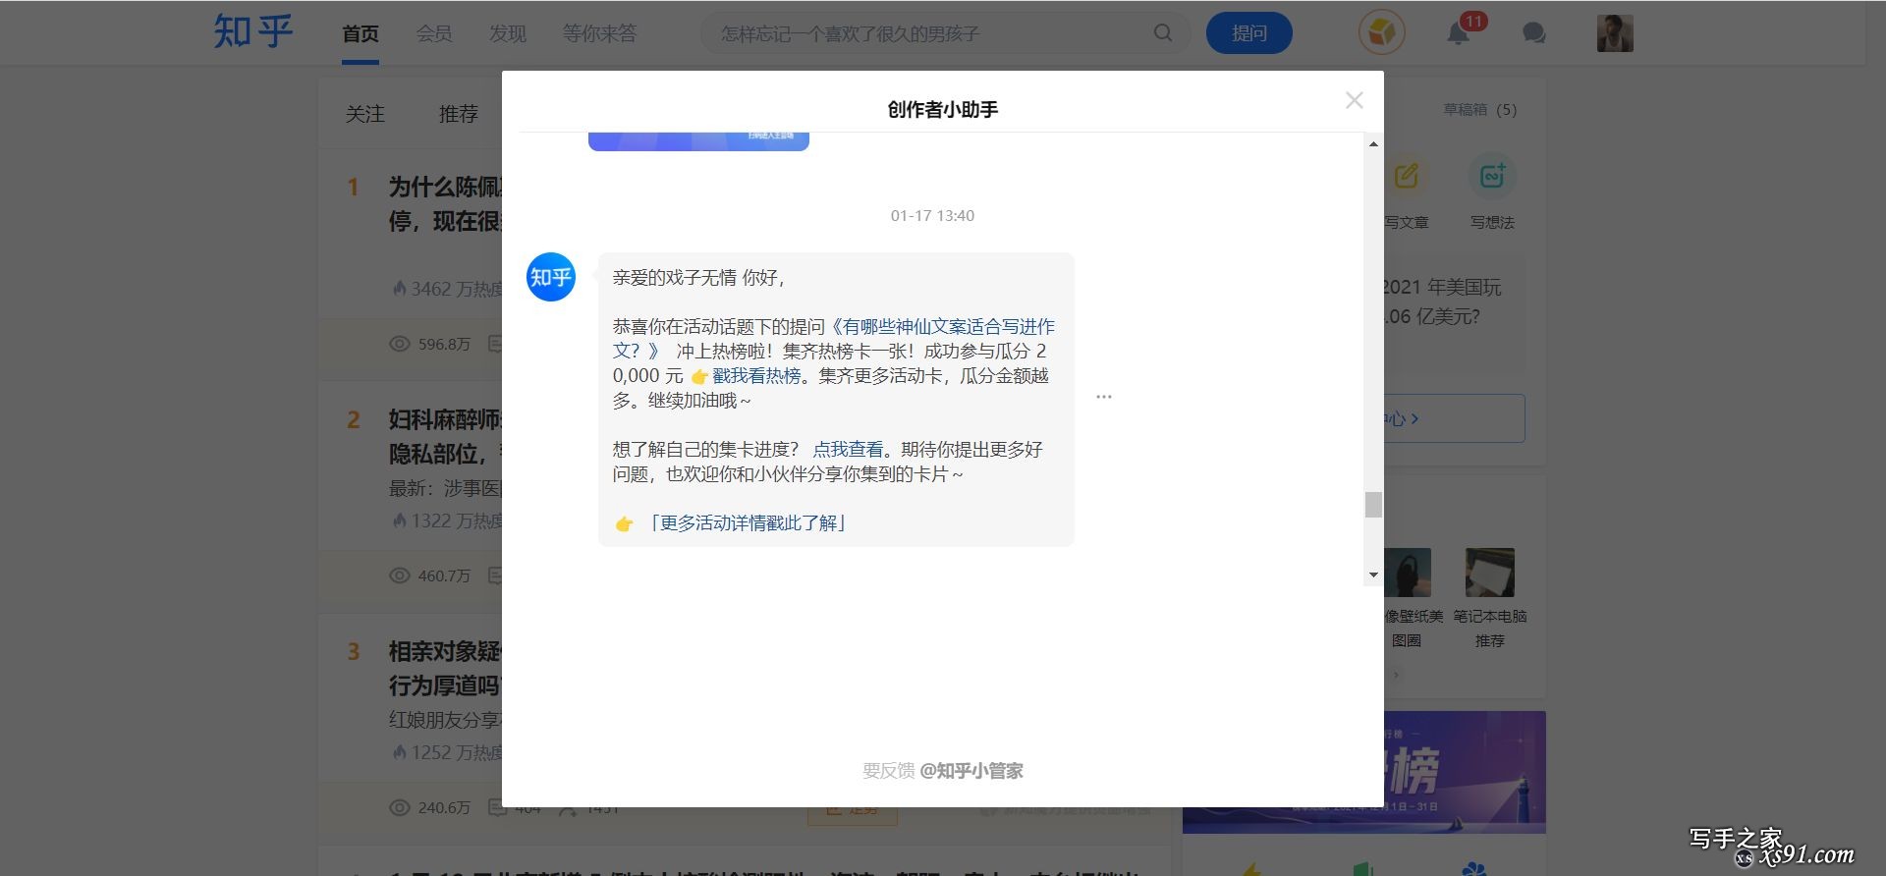Switch to 关注 feed tab

(x=364, y=114)
